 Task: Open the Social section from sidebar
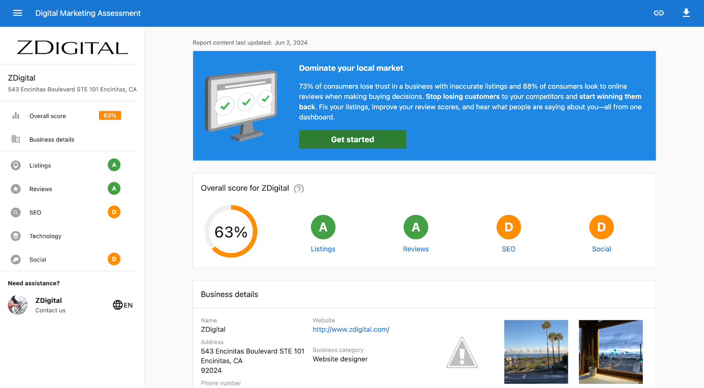38,260
